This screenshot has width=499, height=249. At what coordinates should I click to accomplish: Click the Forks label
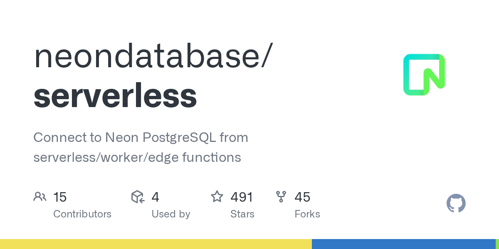pyautogui.click(x=307, y=214)
